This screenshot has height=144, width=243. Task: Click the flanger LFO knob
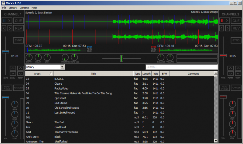pyautogui.click(x=47, y=57)
